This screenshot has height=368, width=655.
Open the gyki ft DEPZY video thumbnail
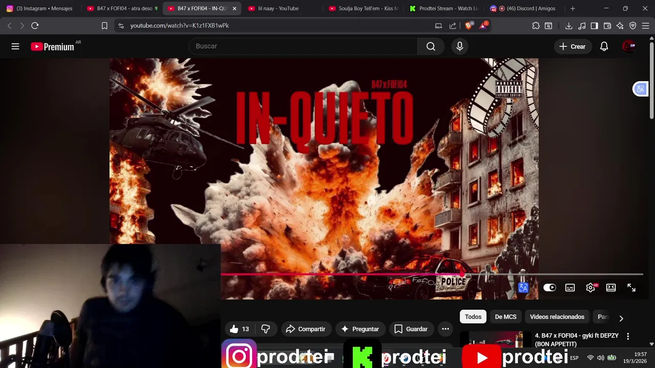[x=495, y=339]
